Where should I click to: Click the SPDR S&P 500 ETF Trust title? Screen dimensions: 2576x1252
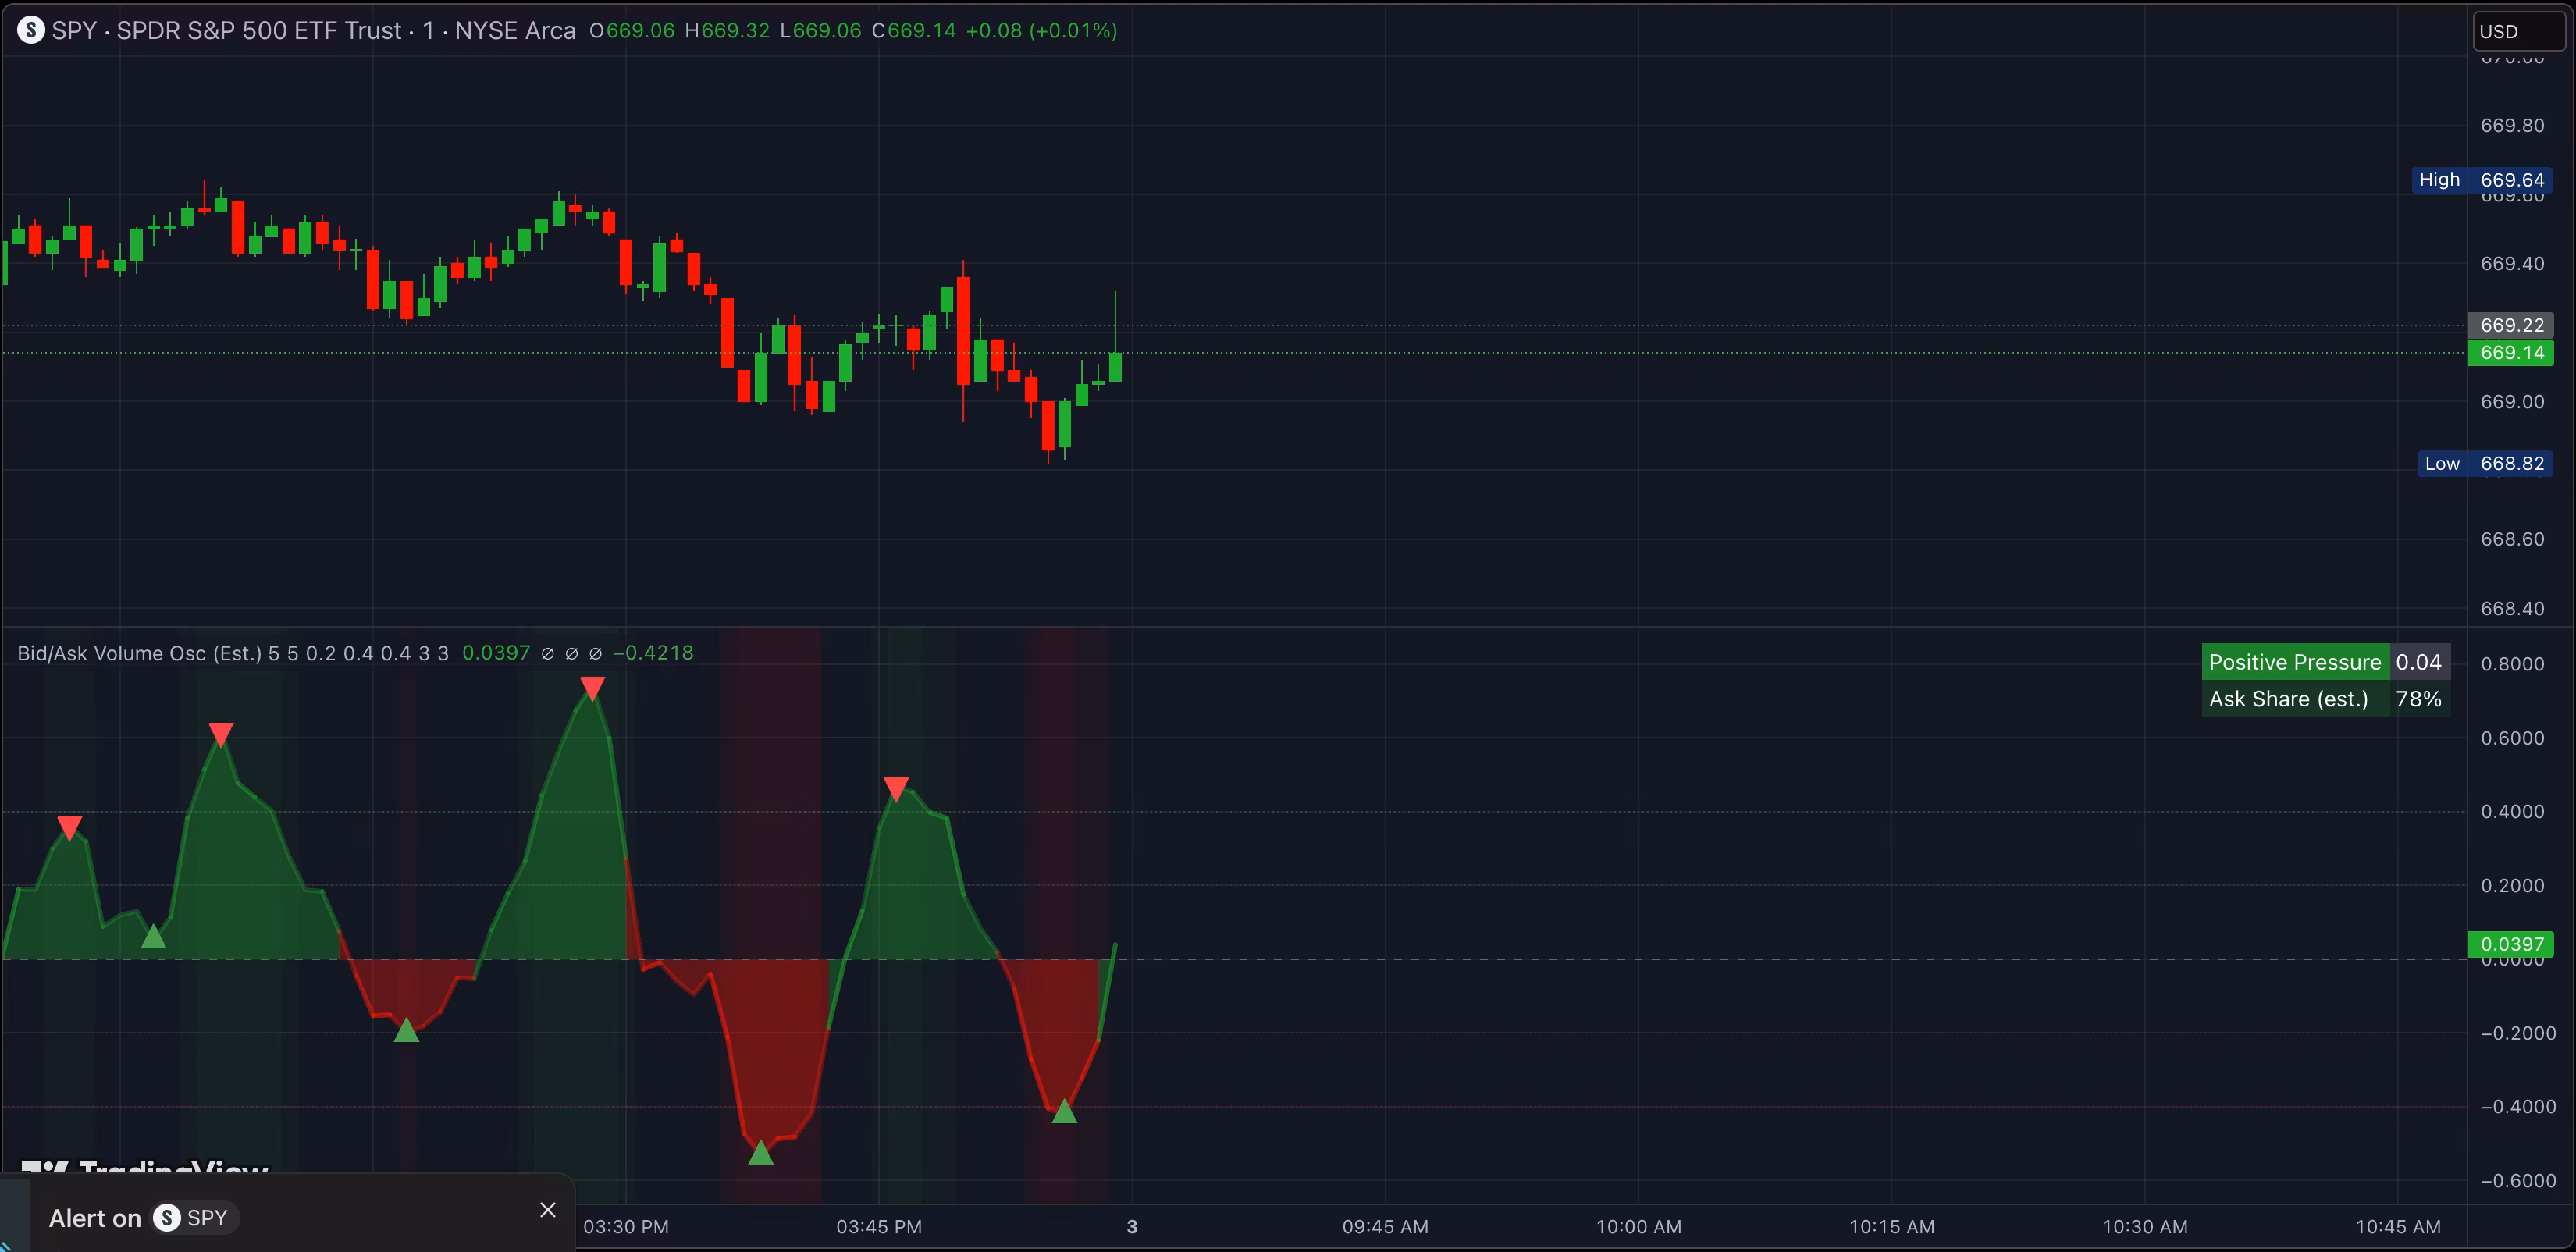pyautogui.click(x=258, y=30)
